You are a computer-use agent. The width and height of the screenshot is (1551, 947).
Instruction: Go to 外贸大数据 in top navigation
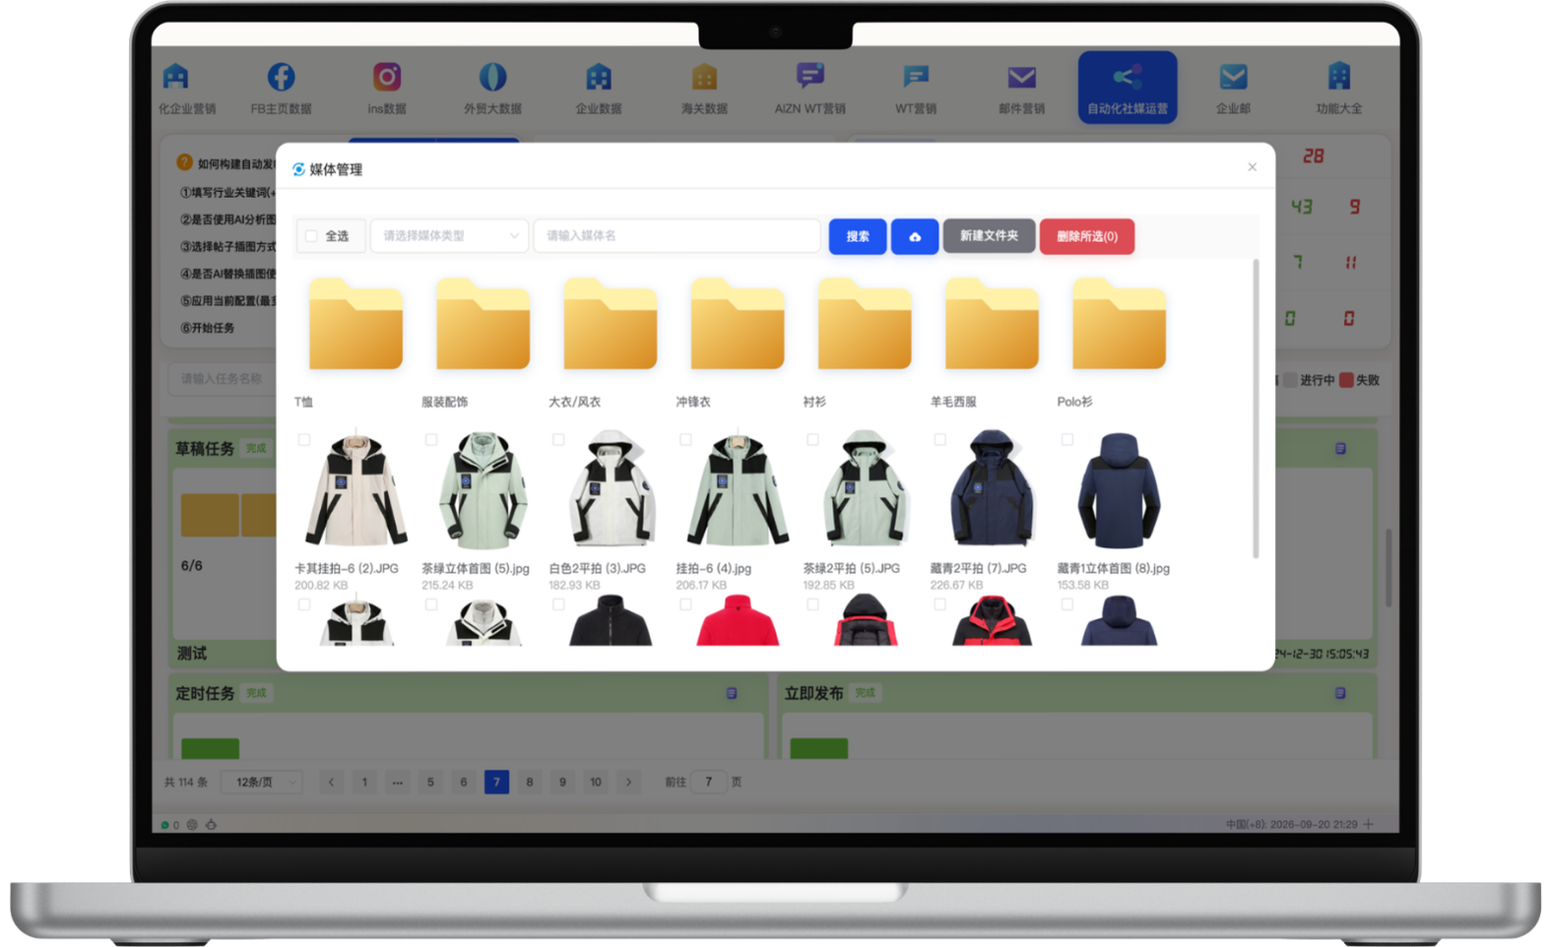click(492, 88)
